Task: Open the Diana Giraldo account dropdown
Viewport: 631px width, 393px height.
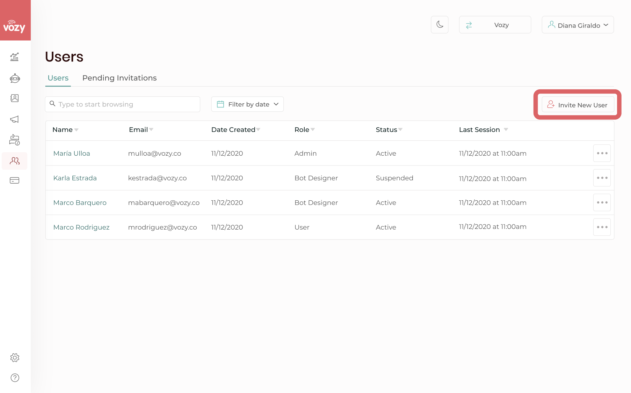Action: coord(578,25)
